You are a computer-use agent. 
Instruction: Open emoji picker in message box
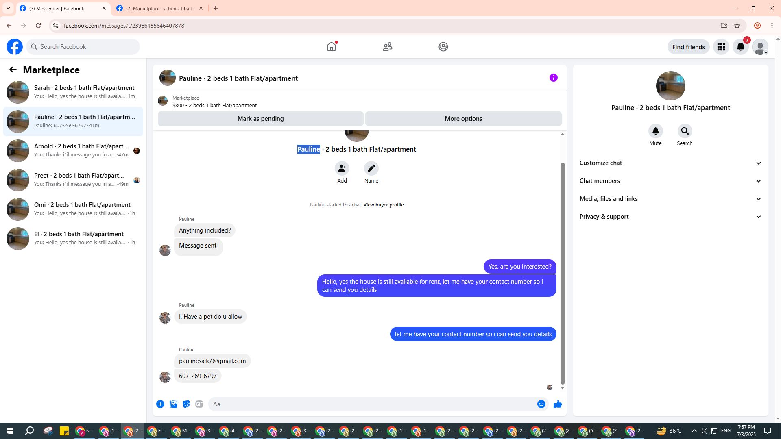541,404
